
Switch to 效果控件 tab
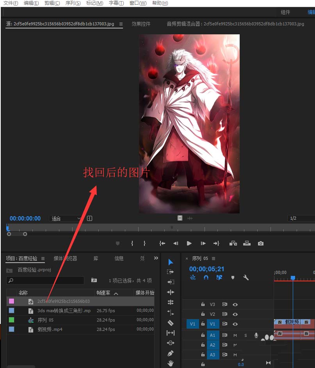click(x=141, y=24)
